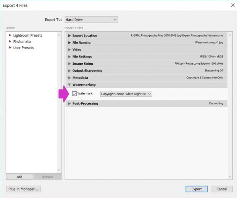This screenshot has width=237, height=198.
Task: Open the Export To dropdown
Action: 91,20
